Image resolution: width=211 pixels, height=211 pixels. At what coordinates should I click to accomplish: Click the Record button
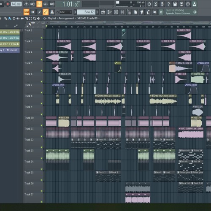click(8, 4)
